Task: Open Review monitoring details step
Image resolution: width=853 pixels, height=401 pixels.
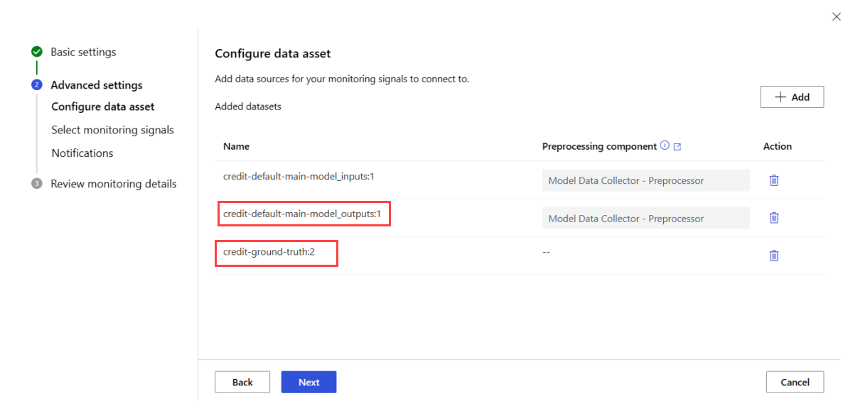Action: pos(114,184)
